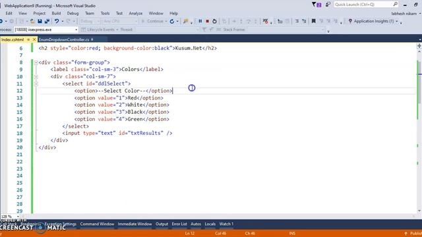Click the Navigate Backward arrow icon
The height and width of the screenshot is (237, 422).
click(x=1, y=21)
